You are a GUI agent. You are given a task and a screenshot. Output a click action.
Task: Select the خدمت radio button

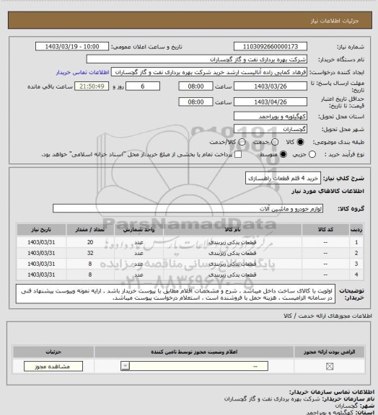(x=275, y=142)
